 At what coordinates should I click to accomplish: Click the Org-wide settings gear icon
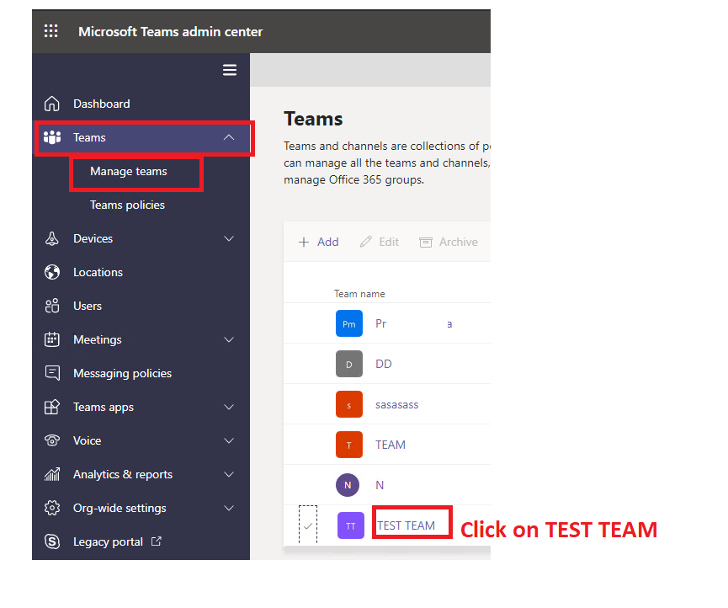tap(52, 508)
